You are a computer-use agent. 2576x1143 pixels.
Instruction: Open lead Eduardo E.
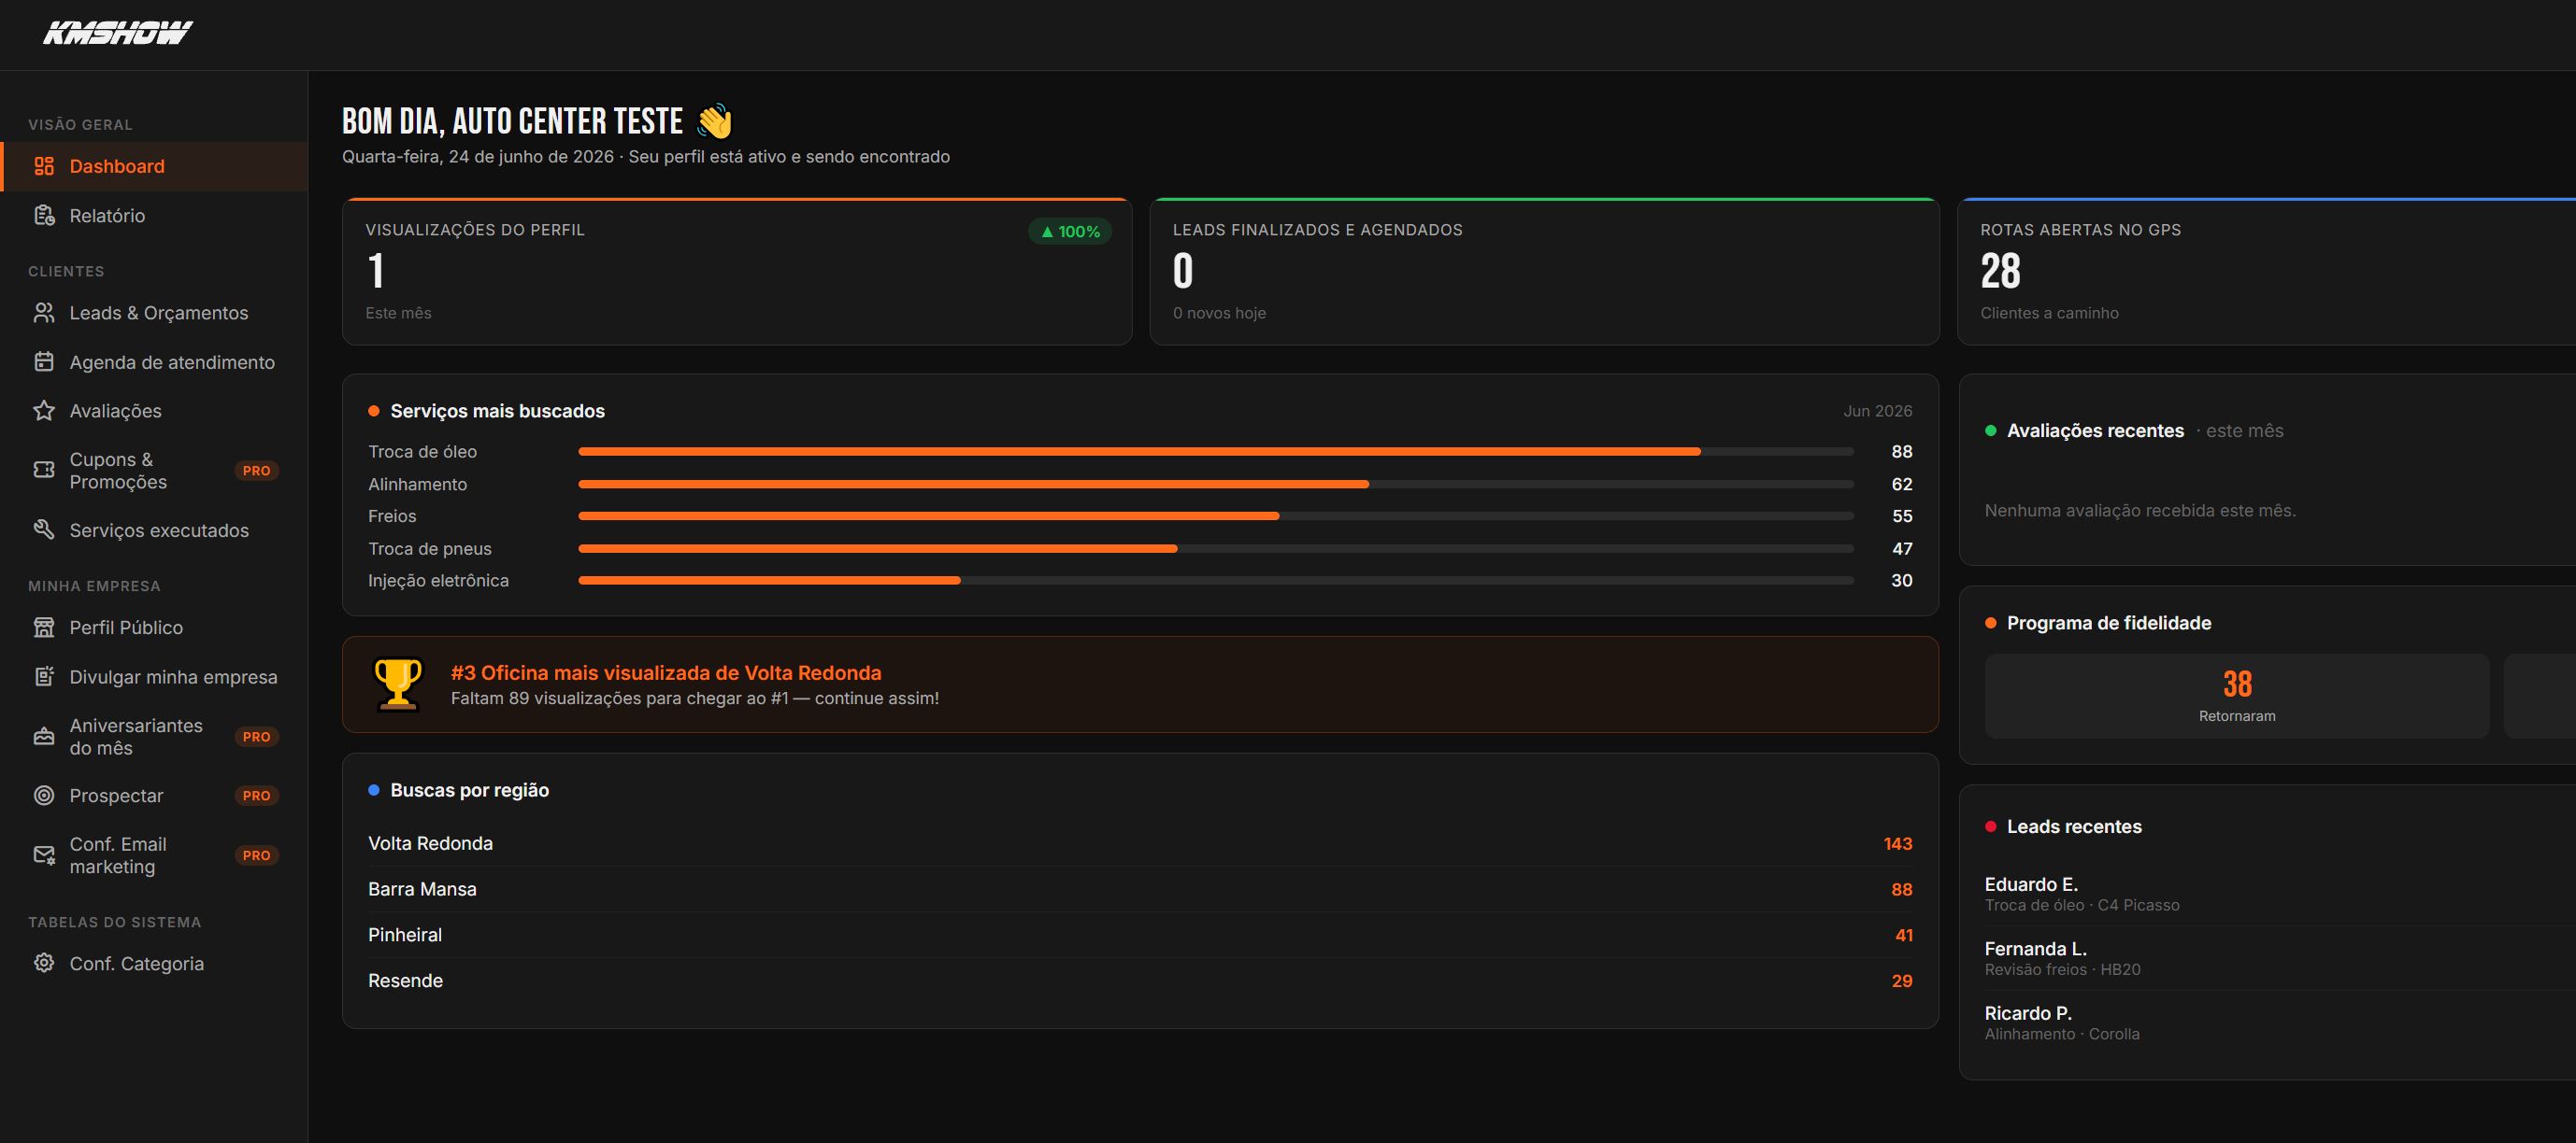click(2280, 894)
